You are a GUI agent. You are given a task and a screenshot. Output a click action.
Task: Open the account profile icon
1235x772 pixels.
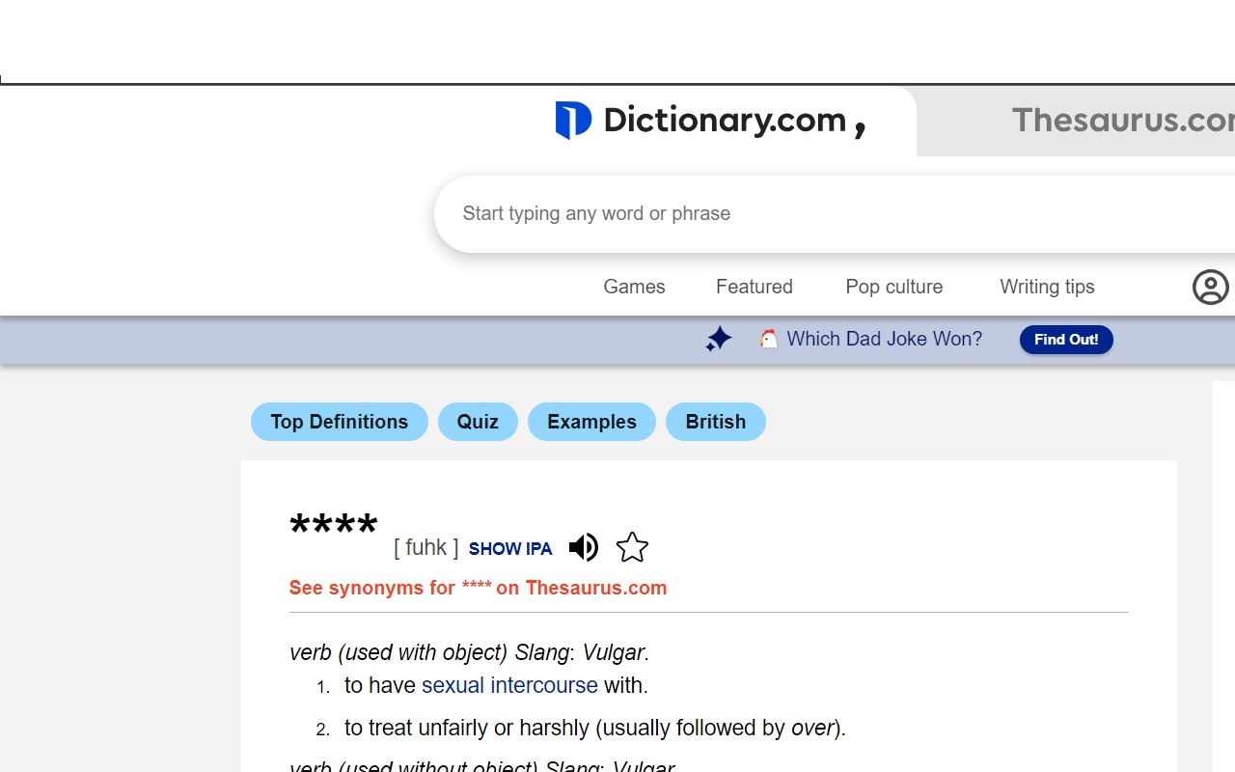(1210, 287)
